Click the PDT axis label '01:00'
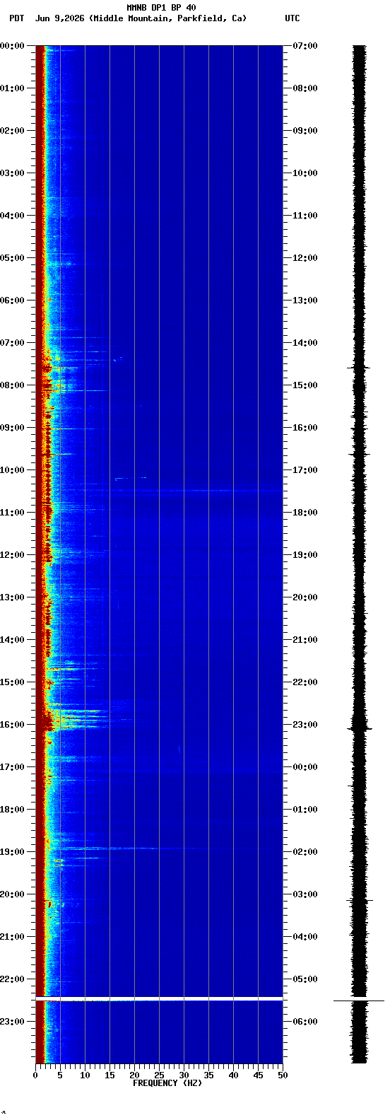This screenshot has width=390, height=1120. tap(12, 88)
